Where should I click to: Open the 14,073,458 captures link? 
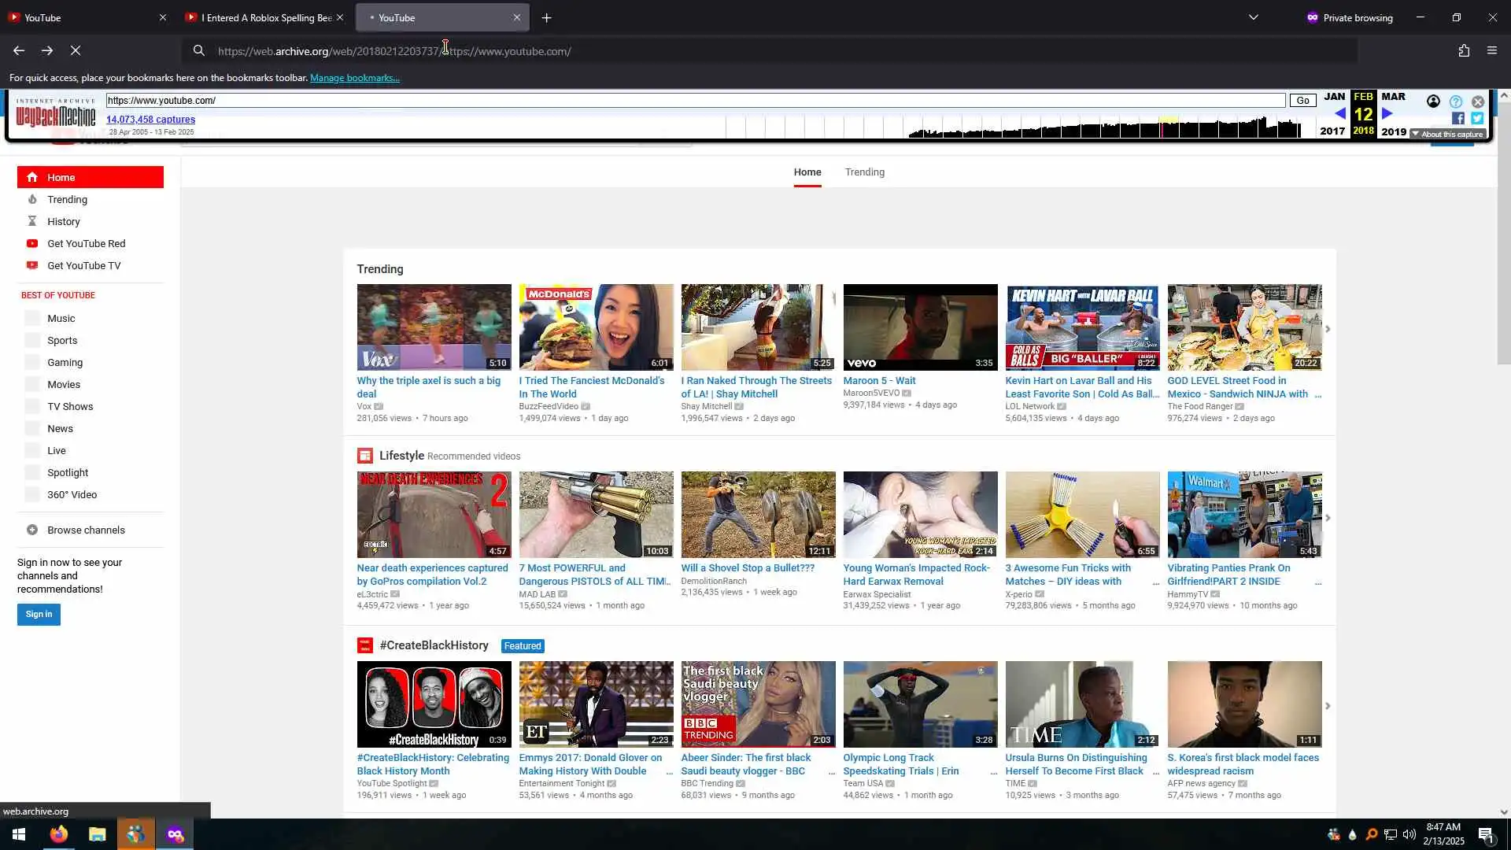[150, 120]
